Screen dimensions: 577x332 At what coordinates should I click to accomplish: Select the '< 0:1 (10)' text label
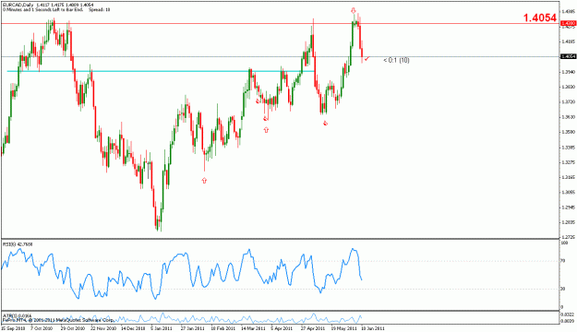pyautogui.click(x=396, y=60)
